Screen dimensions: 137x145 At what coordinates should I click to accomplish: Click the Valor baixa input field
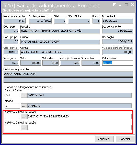[118, 63]
